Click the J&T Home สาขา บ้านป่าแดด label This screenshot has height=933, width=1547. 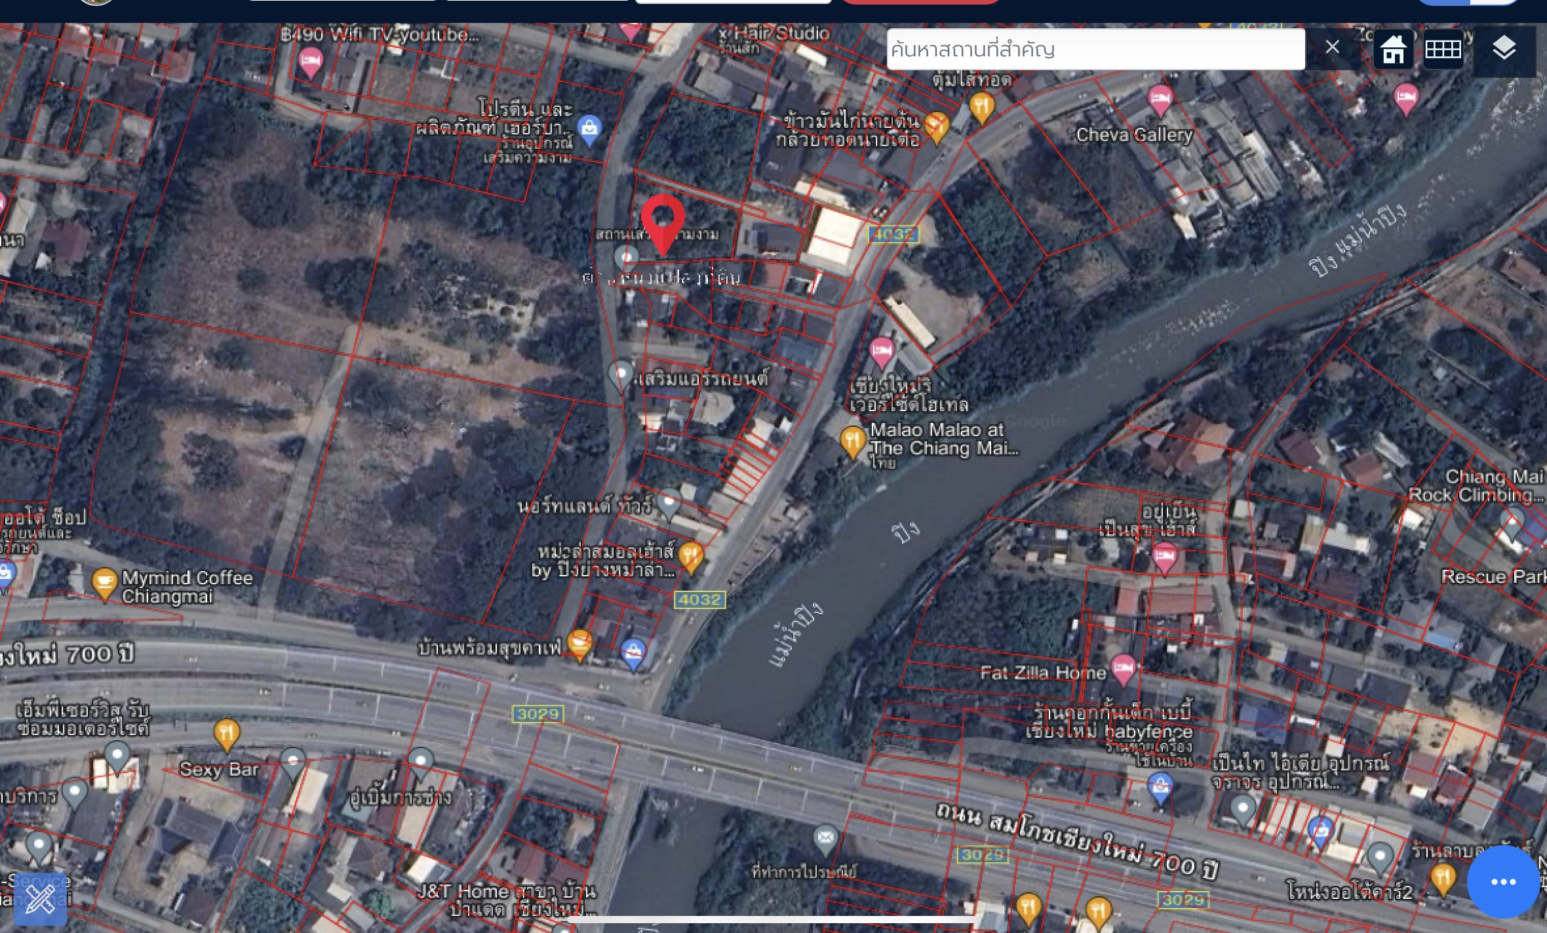click(x=507, y=900)
